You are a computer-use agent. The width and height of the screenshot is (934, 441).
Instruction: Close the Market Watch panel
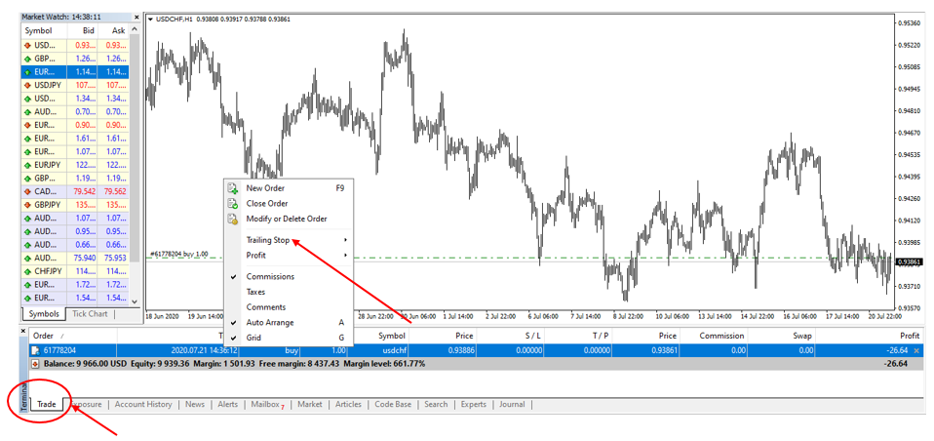tap(135, 18)
